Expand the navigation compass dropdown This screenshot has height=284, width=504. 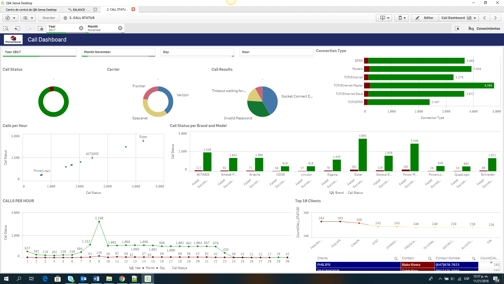click(x=10, y=18)
